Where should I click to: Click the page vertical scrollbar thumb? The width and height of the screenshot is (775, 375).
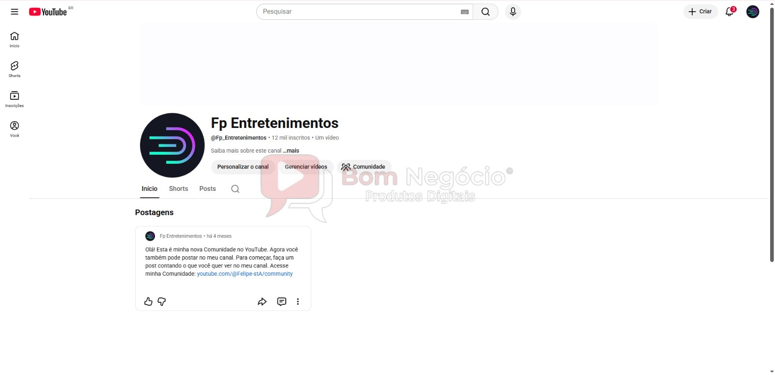pos(772,135)
